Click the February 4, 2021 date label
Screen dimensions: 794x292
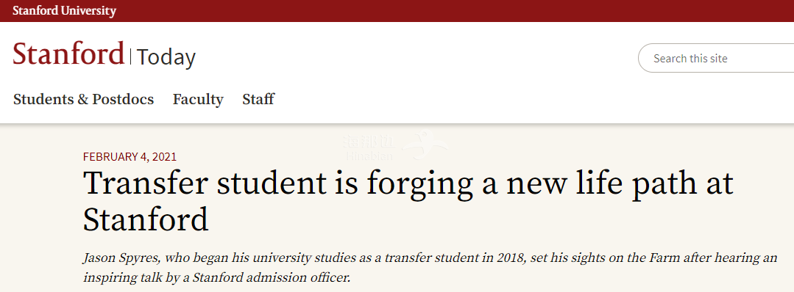[x=130, y=156]
